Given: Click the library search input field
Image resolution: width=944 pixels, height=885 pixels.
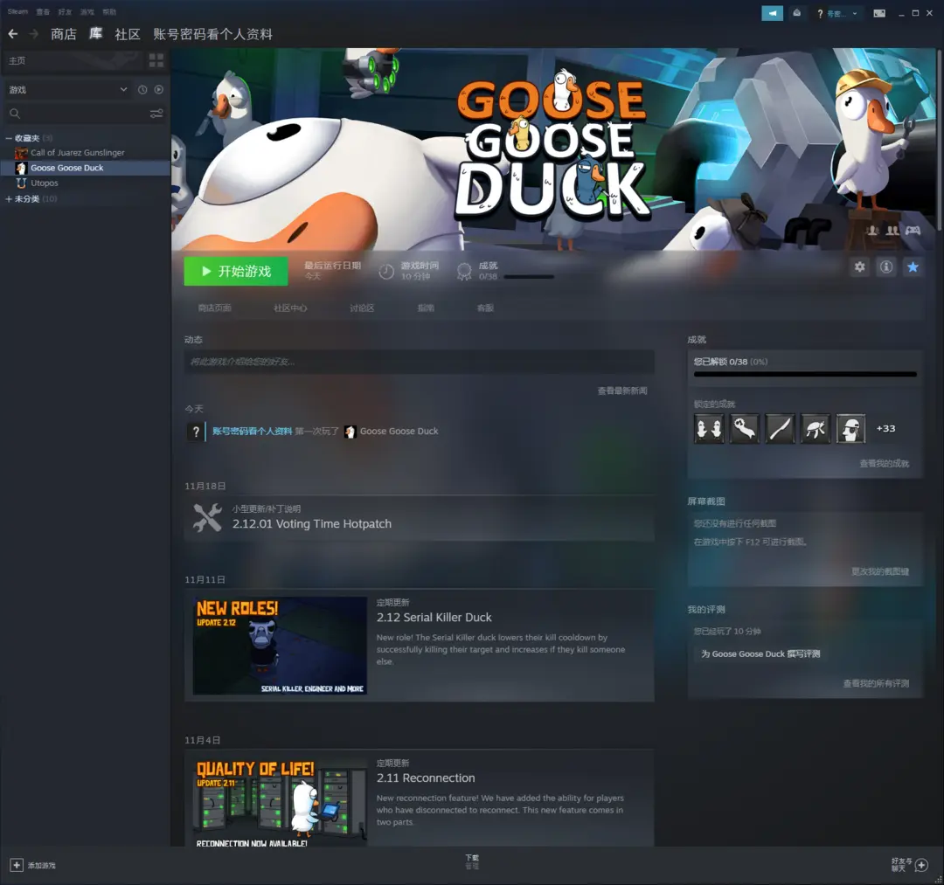Looking at the screenshot, I should [x=84, y=113].
